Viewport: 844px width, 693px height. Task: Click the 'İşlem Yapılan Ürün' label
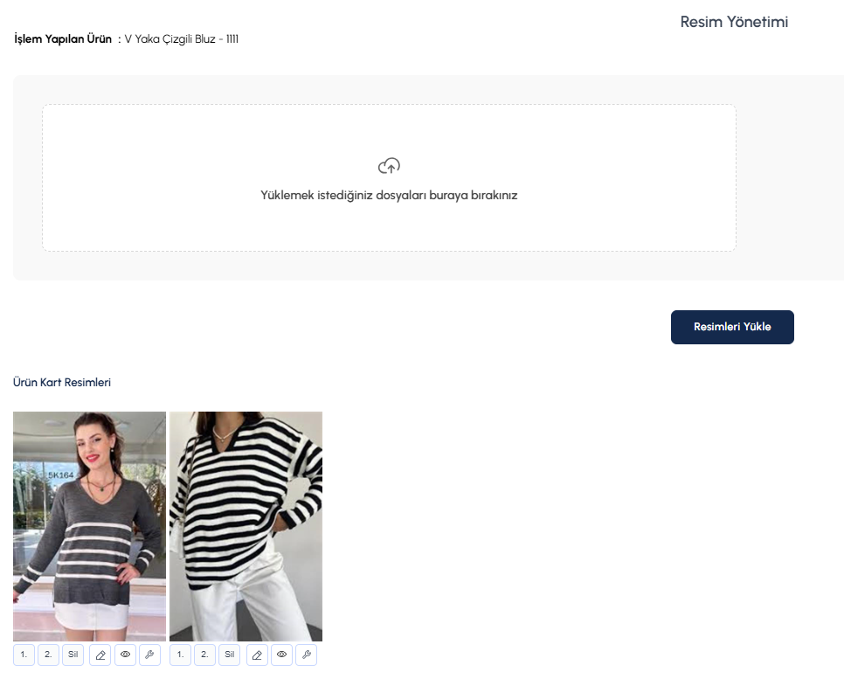62,39
